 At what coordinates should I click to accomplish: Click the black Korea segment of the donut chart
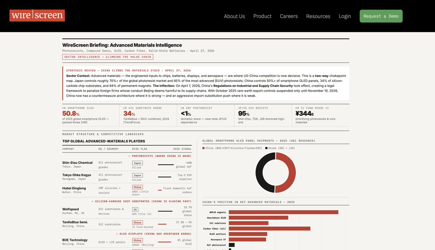tap(260, 173)
